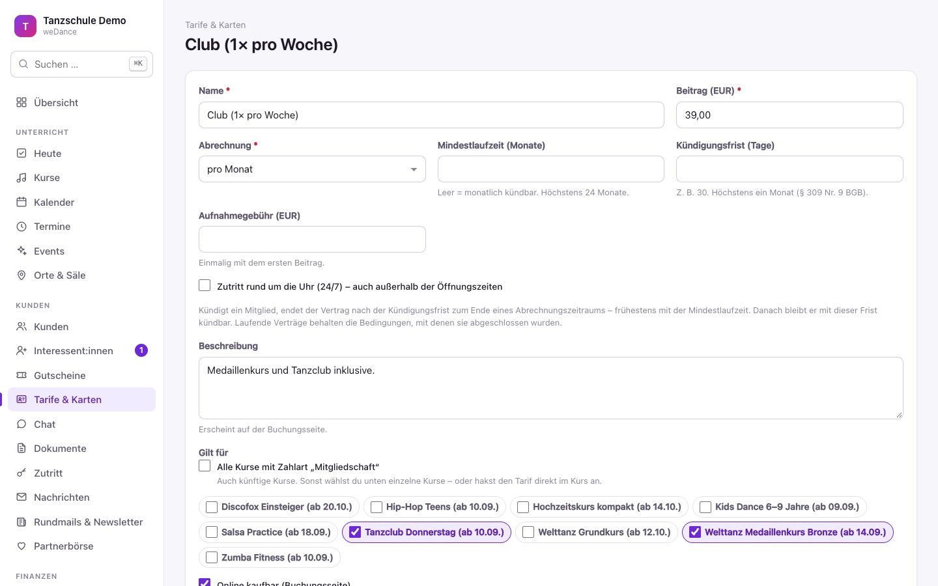Enable the 24/7 Zutritt checkbox
The height and width of the screenshot is (586, 938).
[205, 285]
